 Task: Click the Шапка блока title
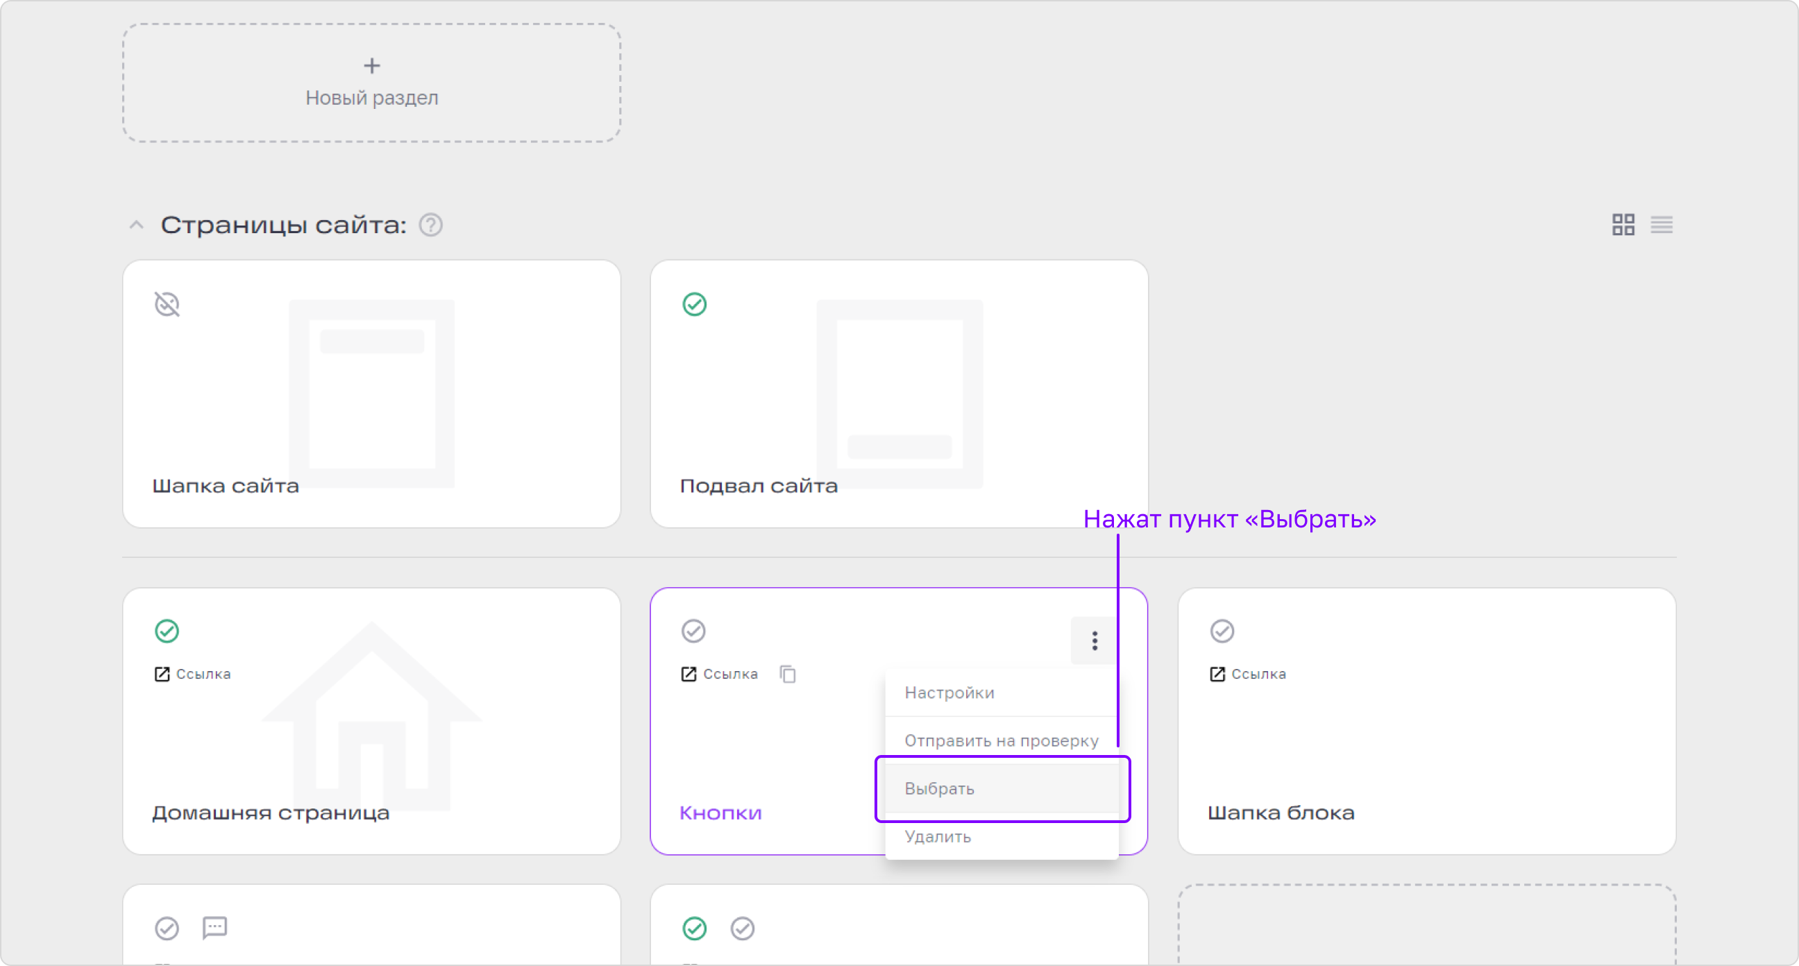pos(1281,813)
